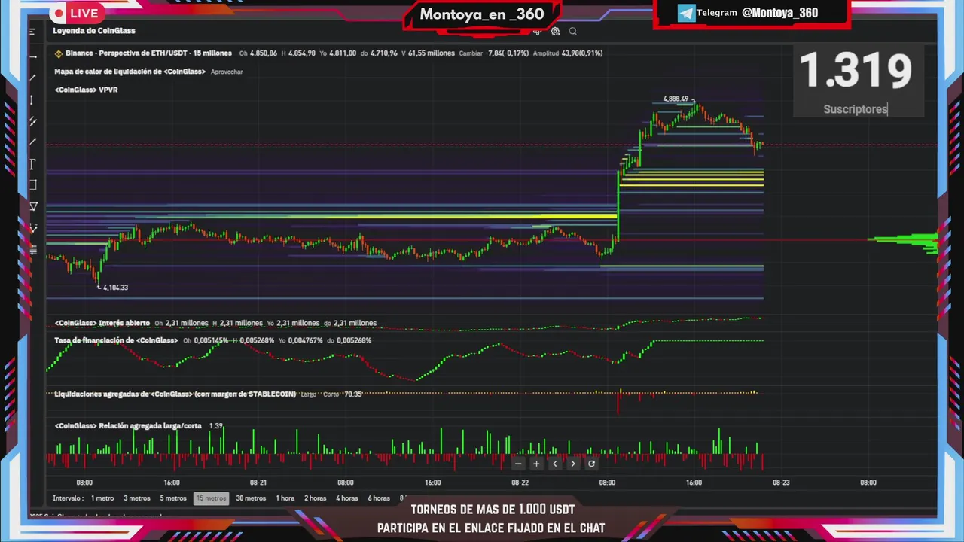This screenshot has width=964, height=542.
Task: Select the parallel channel drawing tool
Action: click(x=32, y=121)
